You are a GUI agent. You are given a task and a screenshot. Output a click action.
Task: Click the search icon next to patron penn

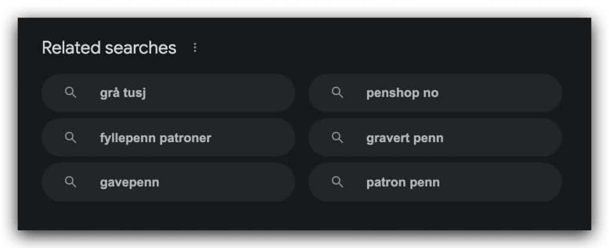[337, 182]
